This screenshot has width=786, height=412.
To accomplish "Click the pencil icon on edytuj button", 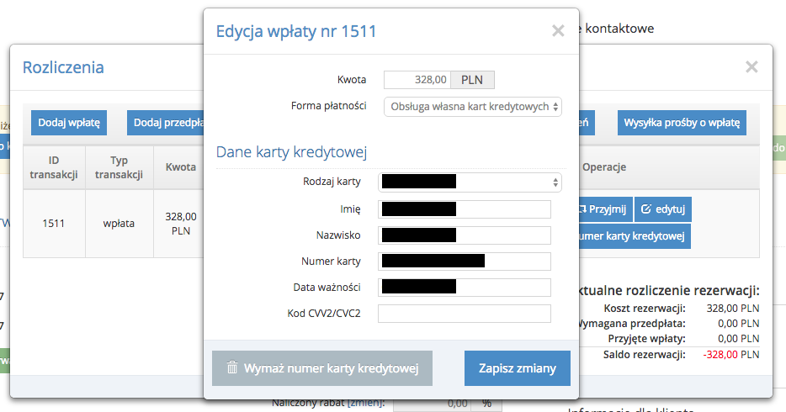I will click(x=646, y=209).
